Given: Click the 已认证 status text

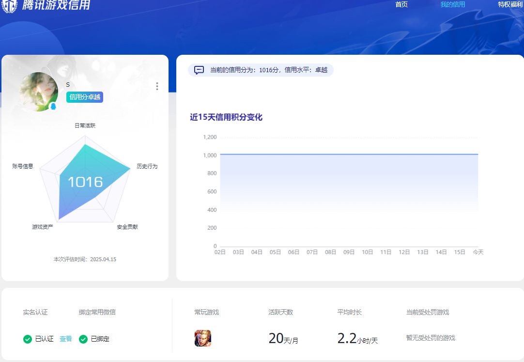Looking at the screenshot, I should point(45,339).
